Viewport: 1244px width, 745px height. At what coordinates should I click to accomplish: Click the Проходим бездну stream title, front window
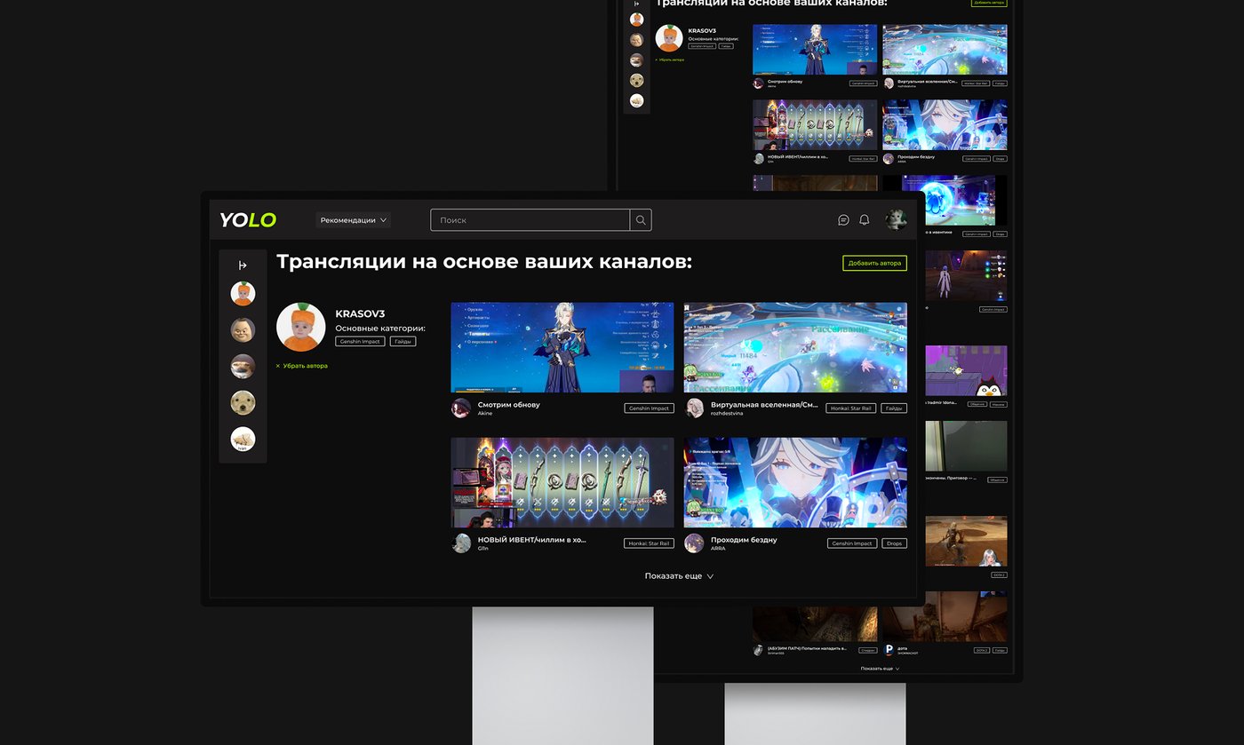click(x=744, y=539)
